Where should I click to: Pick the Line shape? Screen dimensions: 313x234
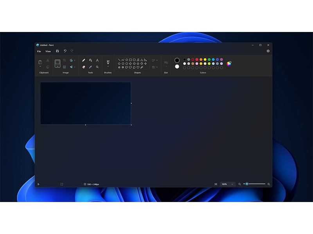(119, 60)
